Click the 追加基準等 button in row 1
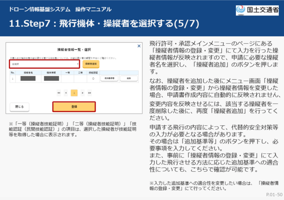 click(x=109, y=78)
